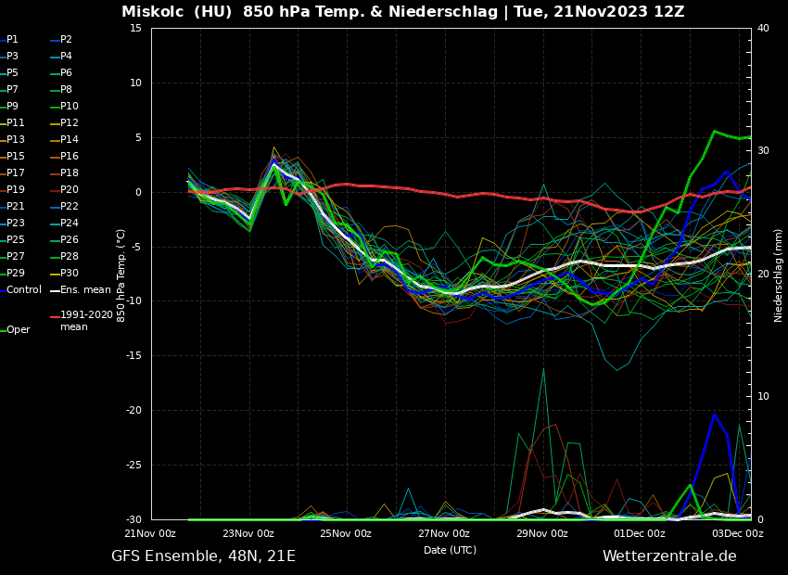Select the P10 legend entry

[x=69, y=107]
